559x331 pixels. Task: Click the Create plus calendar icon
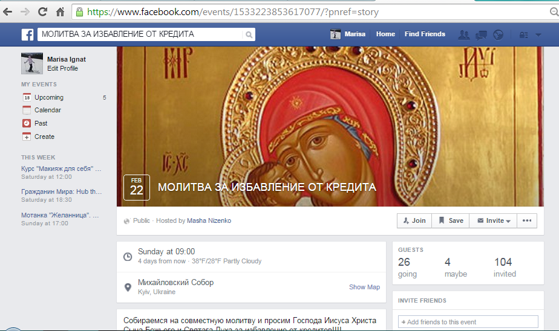(x=27, y=137)
